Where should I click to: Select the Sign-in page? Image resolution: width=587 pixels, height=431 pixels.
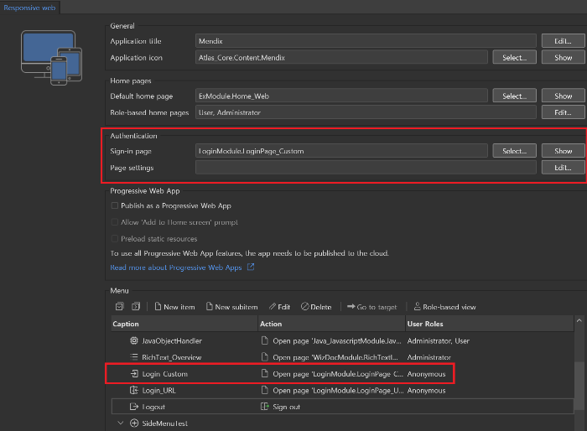tap(514, 151)
